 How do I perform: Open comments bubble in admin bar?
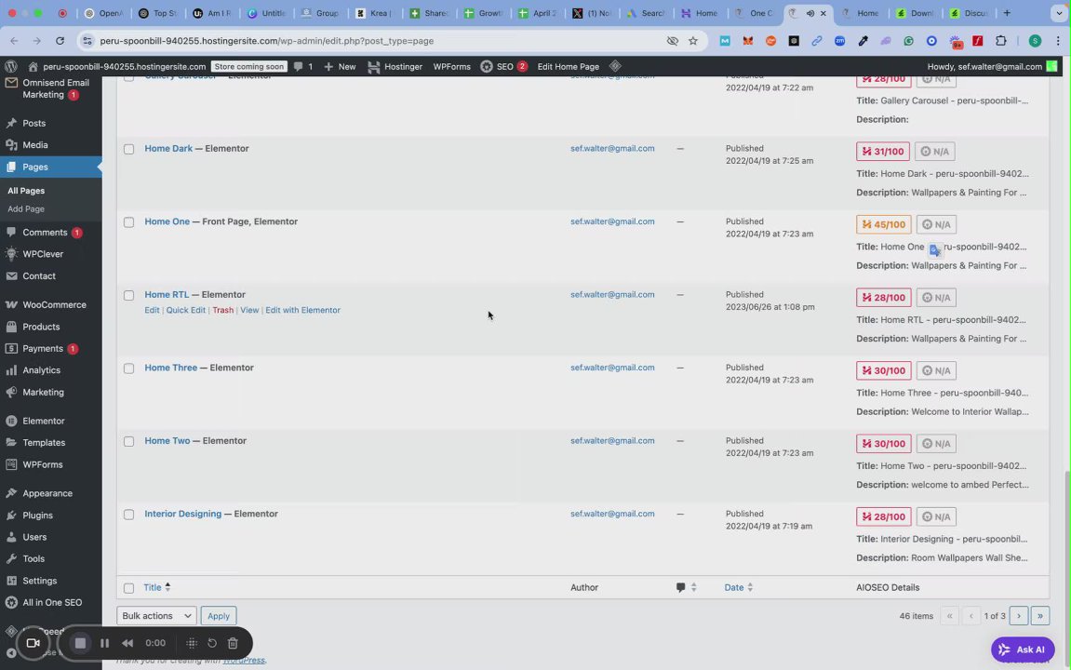click(303, 66)
